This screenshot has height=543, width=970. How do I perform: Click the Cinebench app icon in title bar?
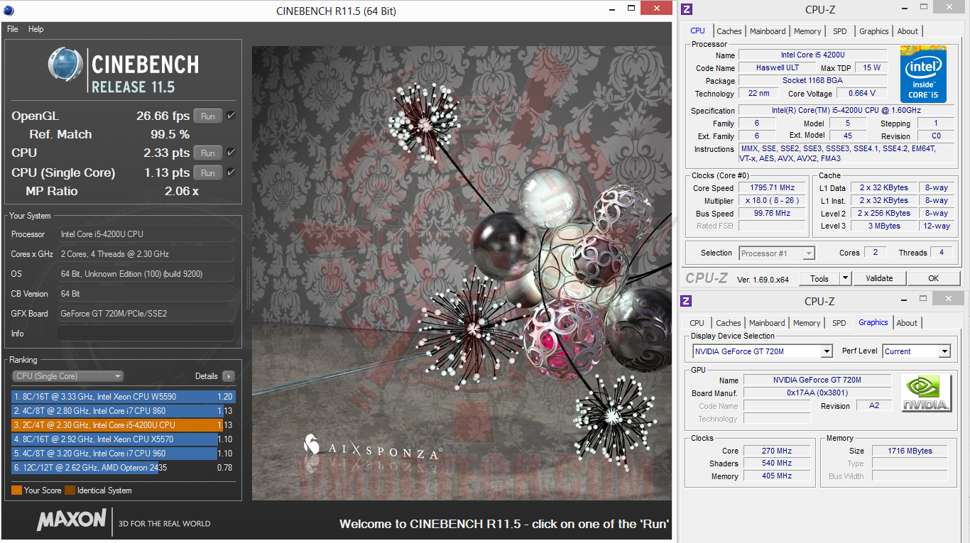10,10
